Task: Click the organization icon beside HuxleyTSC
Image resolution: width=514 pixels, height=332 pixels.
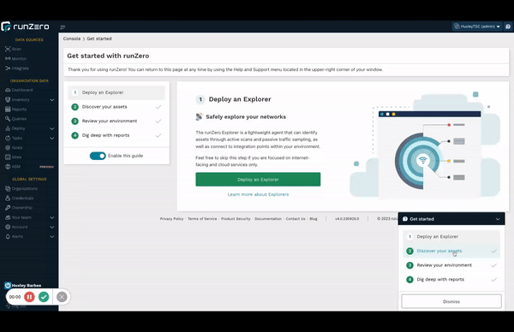Action: click(x=457, y=27)
